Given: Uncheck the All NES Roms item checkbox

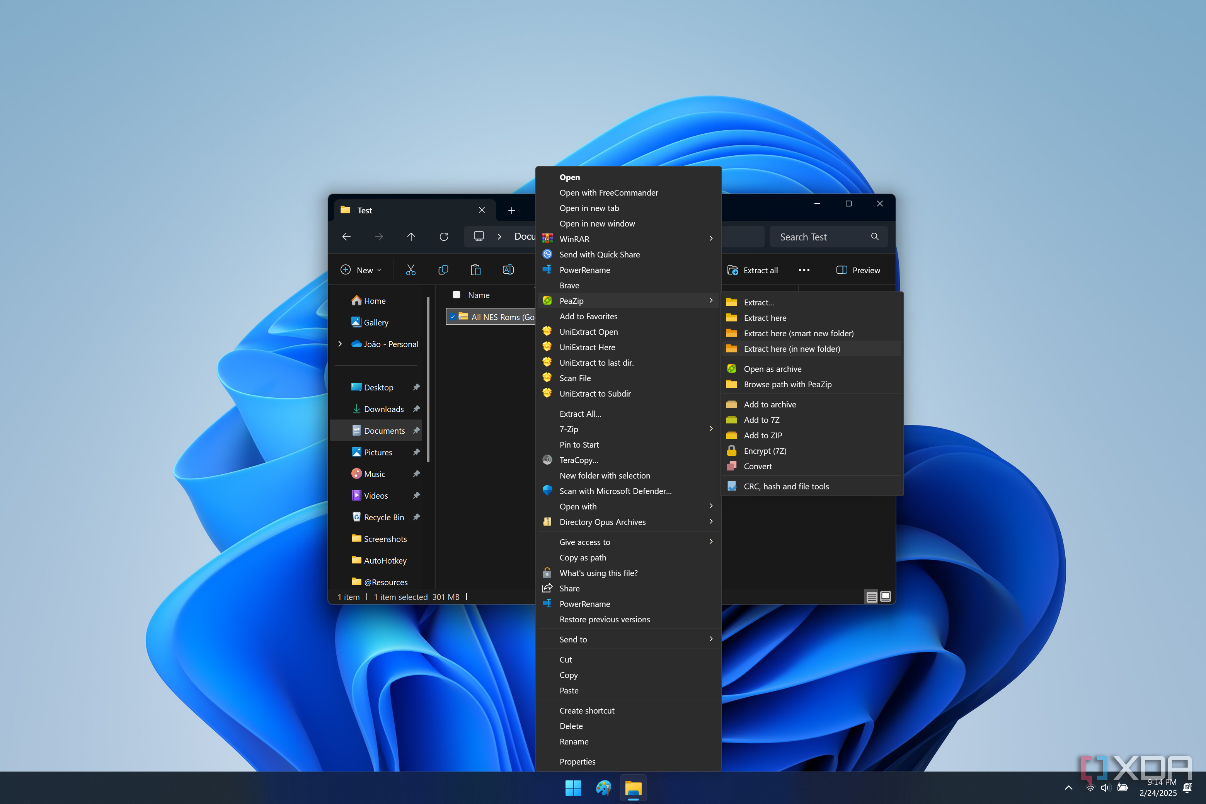Looking at the screenshot, I should [453, 317].
